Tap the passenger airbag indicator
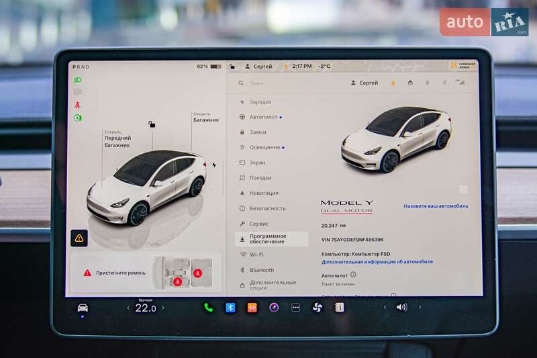Screen dimensions: 537x358 tap(464, 65)
